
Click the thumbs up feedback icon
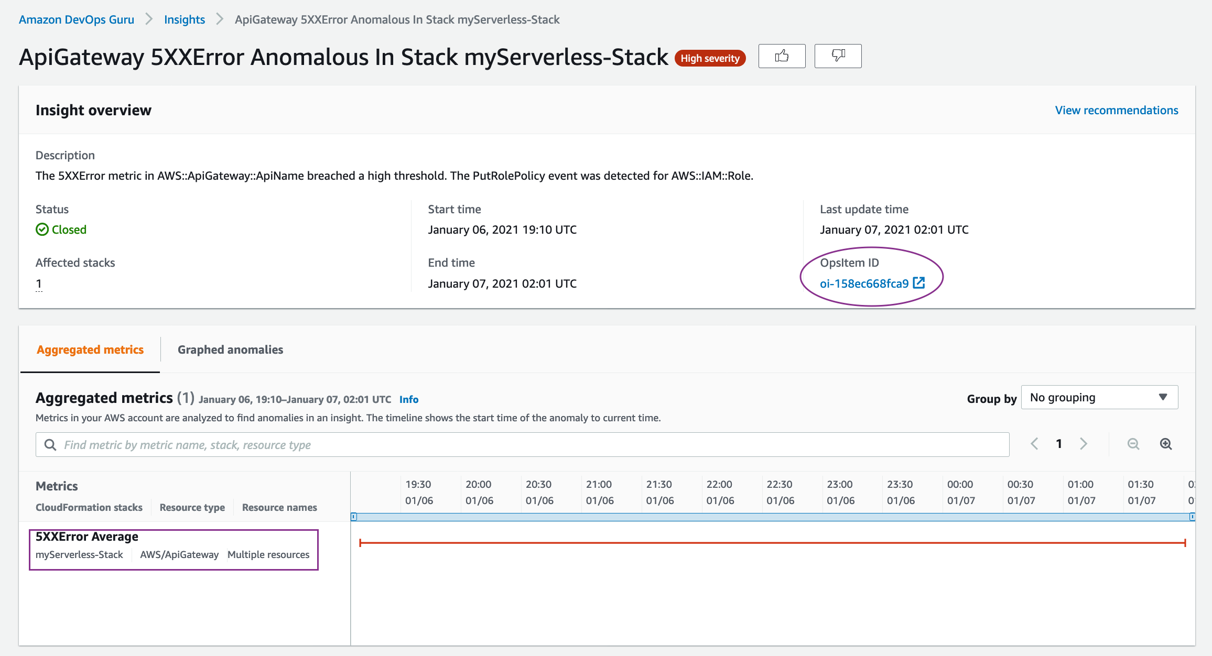point(782,56)
